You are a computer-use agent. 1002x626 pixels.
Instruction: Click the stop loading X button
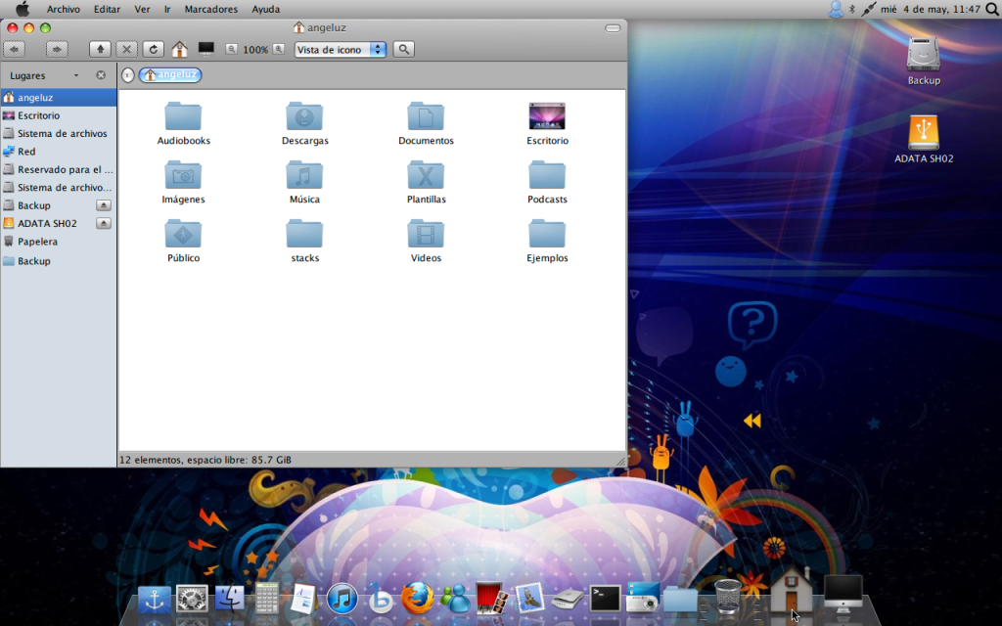tap(126, 49)
